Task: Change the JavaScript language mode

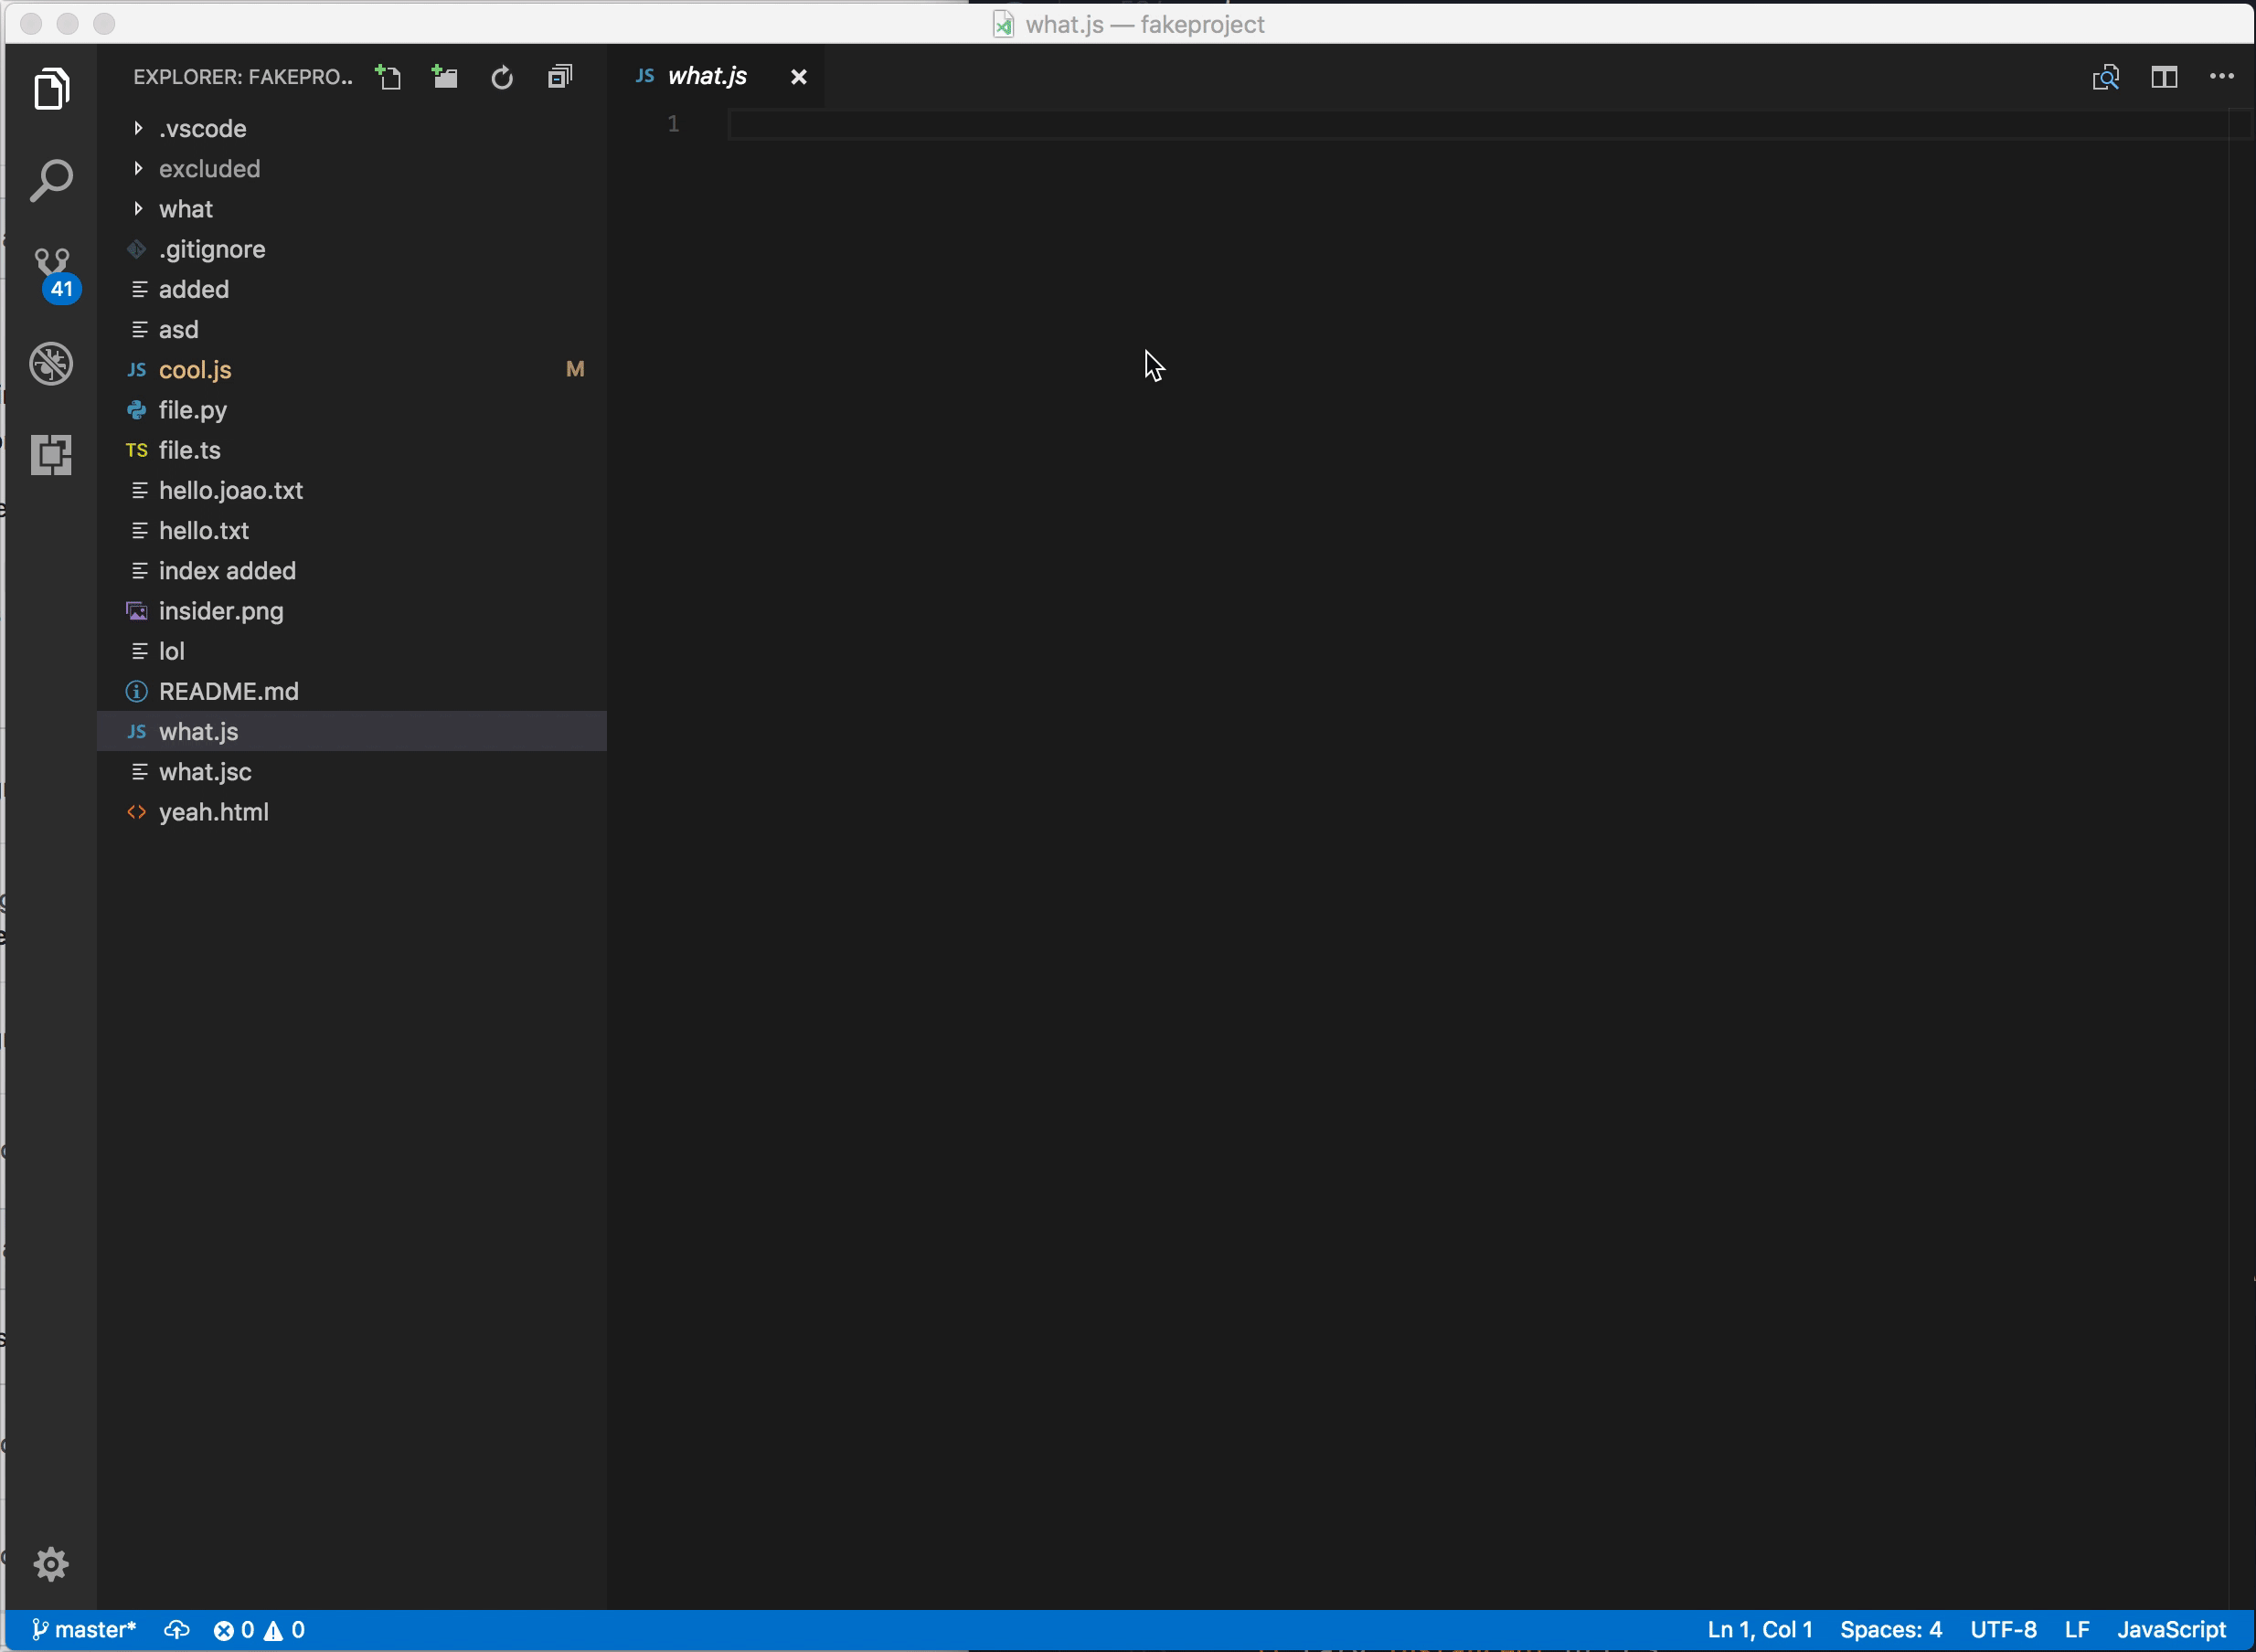Action: tap(2171, 1630)
